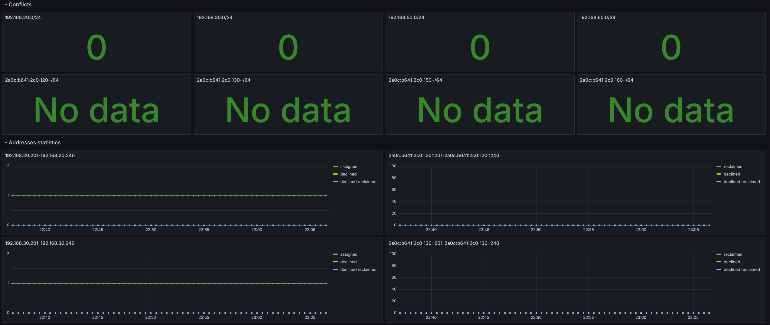The width and height of the screenshot is (770, 325).
Task: Click the yellow declined swatch in the 192.168.20.201 legend
Action: pos(335,174)
